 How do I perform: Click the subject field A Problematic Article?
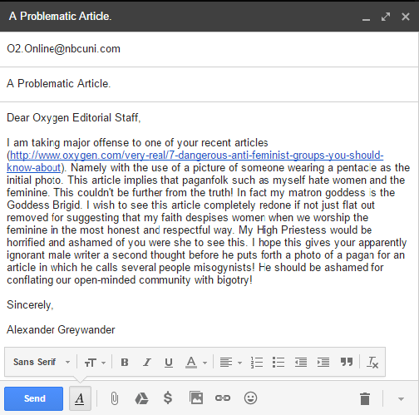[x=209, y=84]
